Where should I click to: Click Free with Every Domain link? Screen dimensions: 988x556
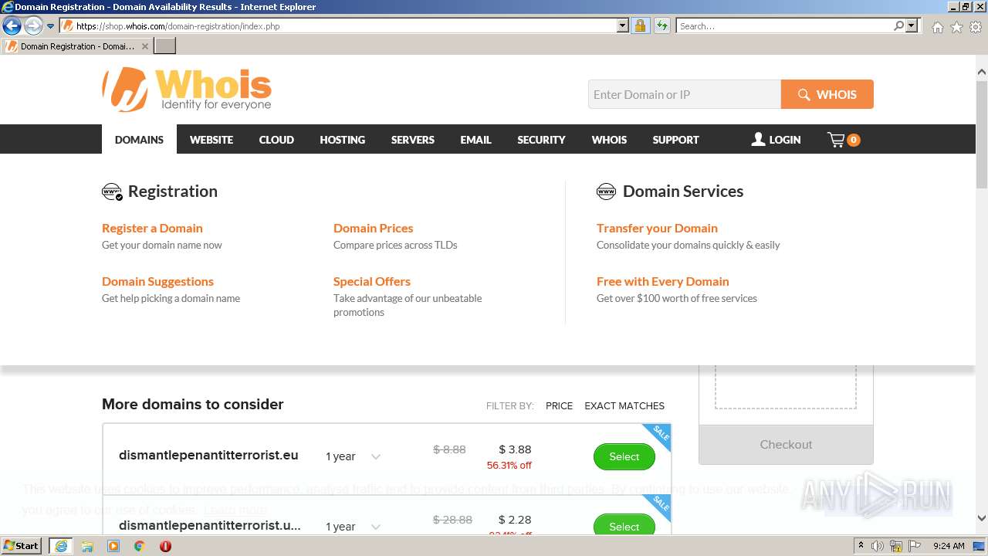tap(662, 281)
